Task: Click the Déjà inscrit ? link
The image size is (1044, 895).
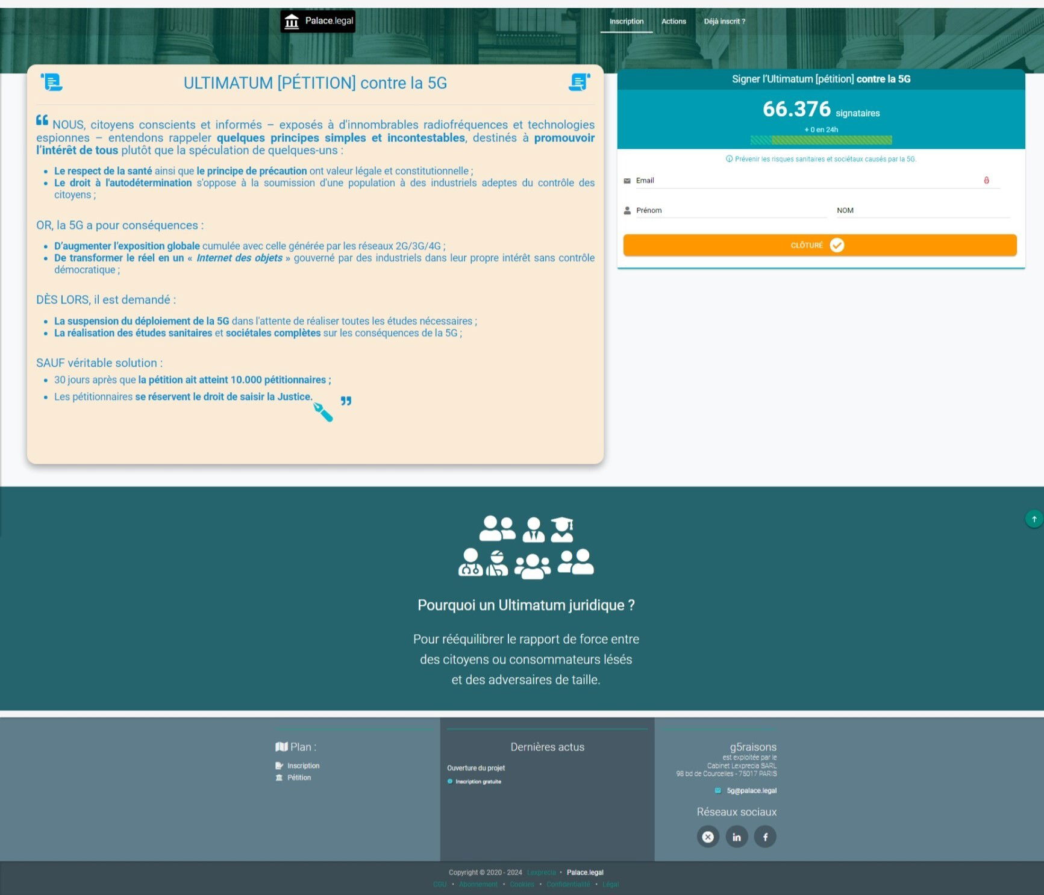Action: point(724,22)
